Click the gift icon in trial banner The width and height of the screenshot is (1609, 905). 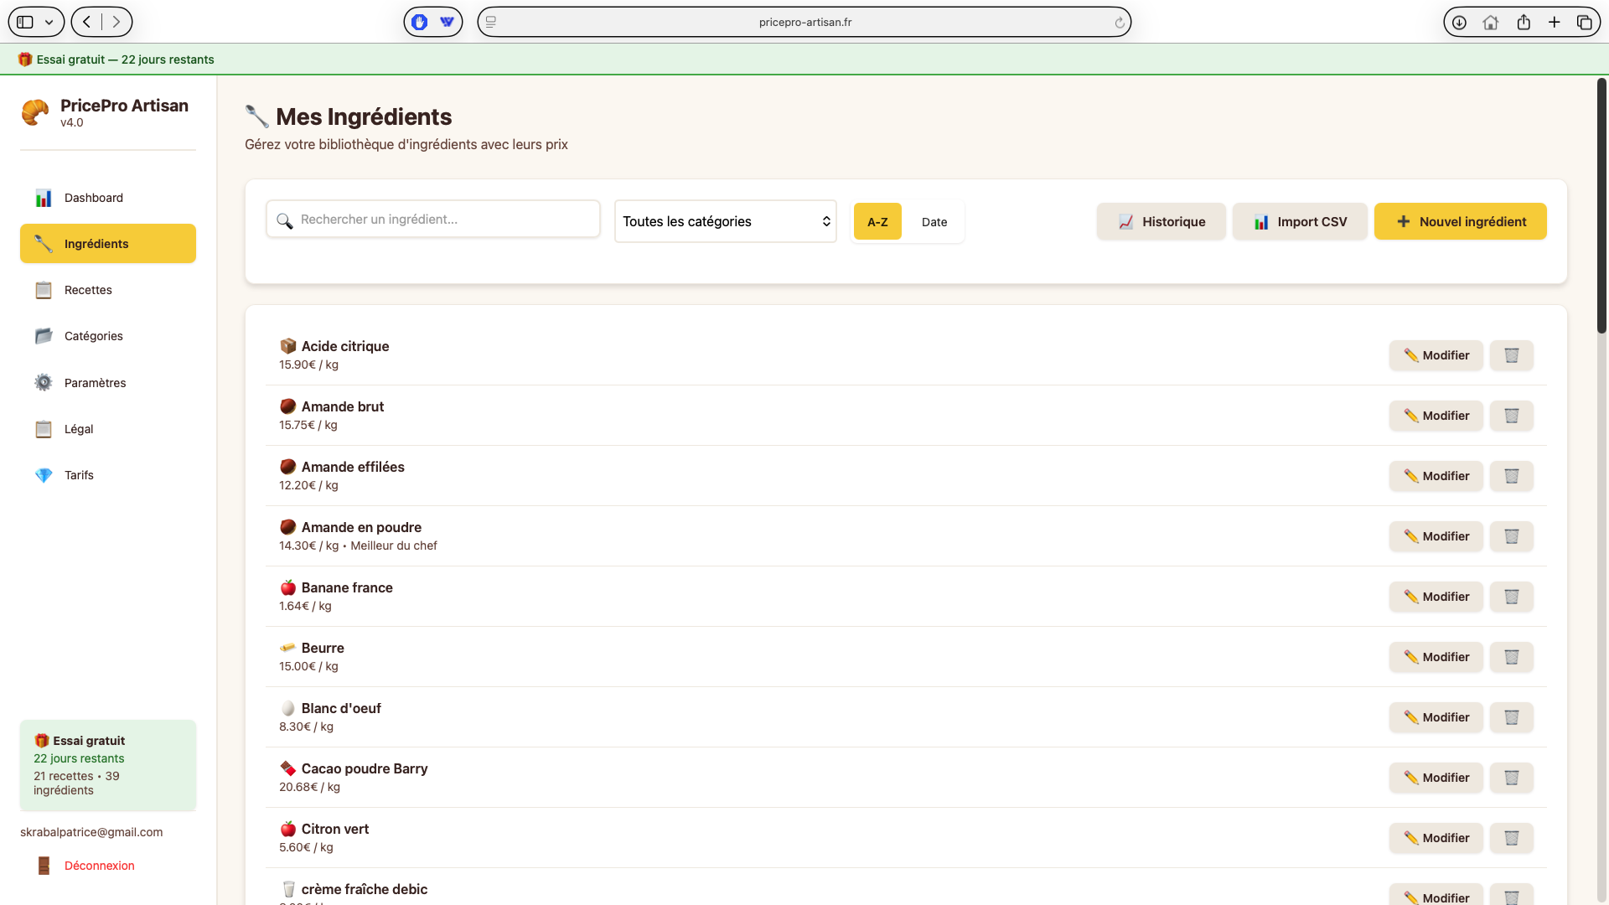(x=25, y=59)
